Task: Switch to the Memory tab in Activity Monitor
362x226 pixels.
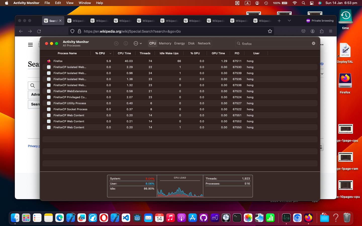Action: tap(165, 43)
